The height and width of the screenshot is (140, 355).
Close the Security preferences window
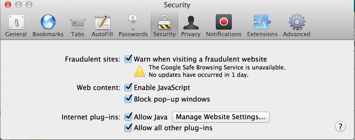[x=8, y=5]
